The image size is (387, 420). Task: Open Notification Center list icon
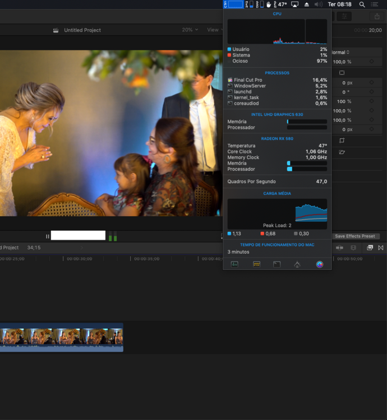click(x=375, y=4)
